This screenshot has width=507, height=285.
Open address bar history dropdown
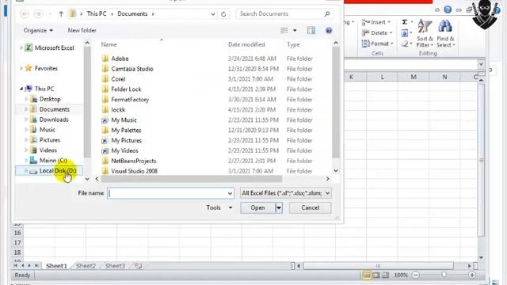coord(213,14)
